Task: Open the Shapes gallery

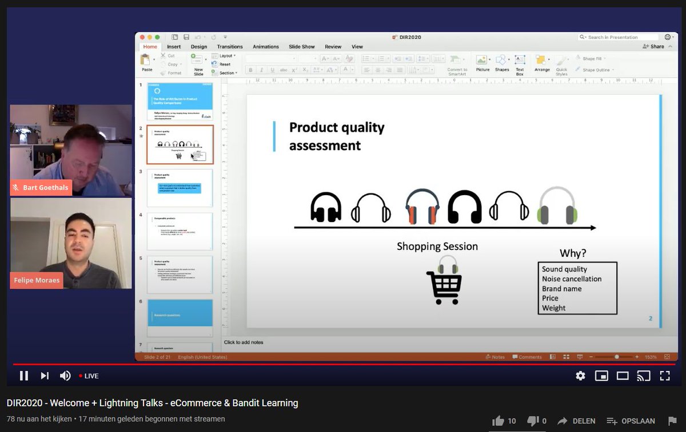Action: (x=502, y=63)
